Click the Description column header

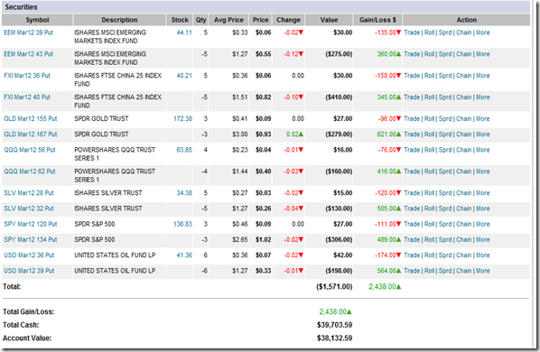tap(119, 20)
